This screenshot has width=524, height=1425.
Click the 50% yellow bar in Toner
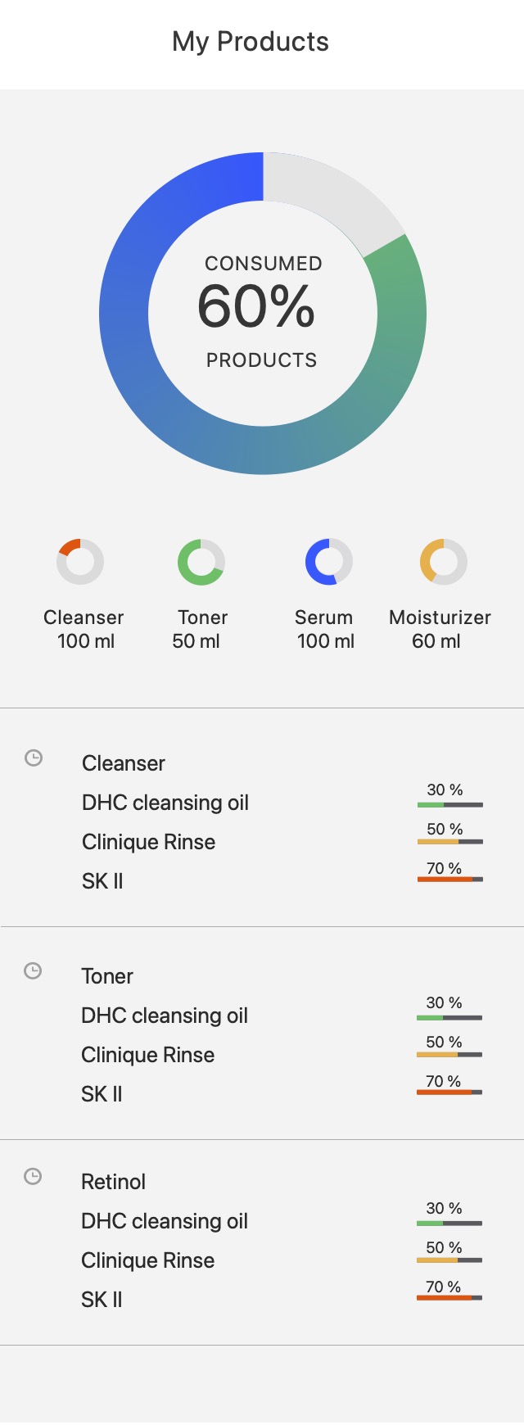pos(449,1054)
